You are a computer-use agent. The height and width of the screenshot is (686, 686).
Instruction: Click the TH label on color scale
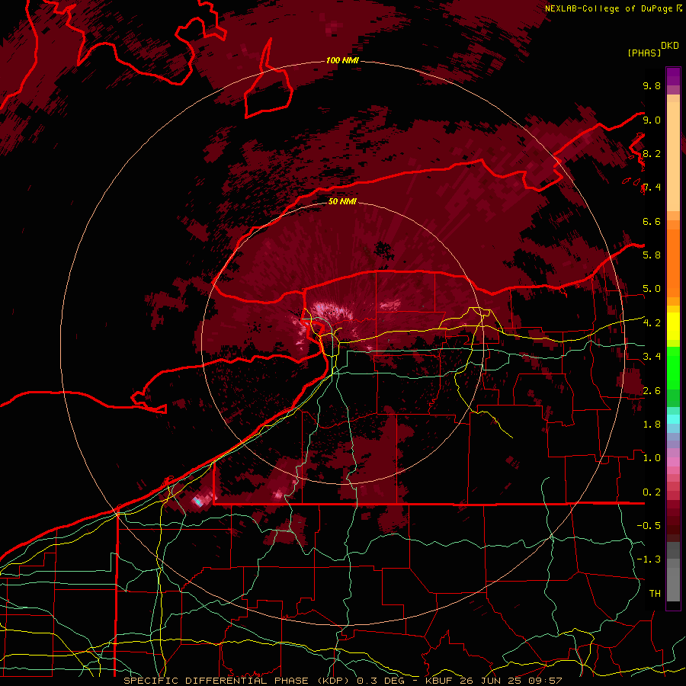(655, 594)
